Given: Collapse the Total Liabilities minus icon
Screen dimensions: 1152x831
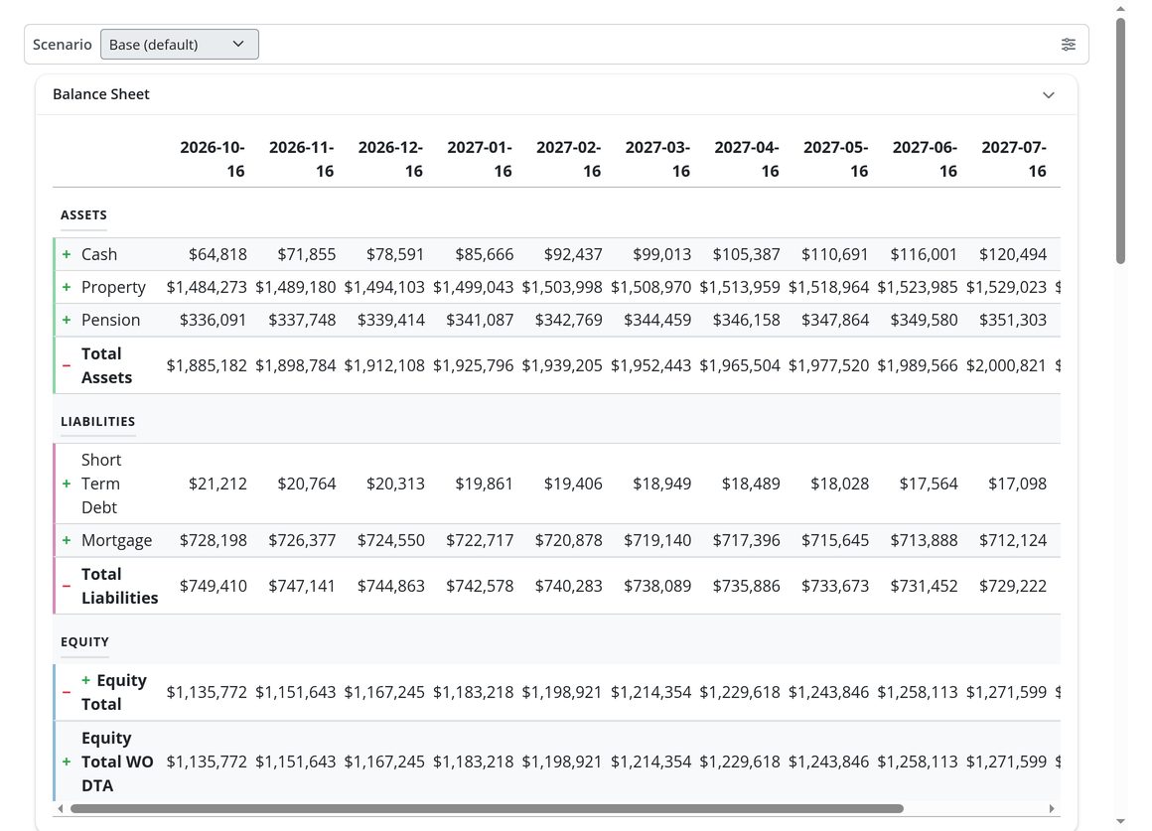Looking at the screenshot, I should coord(67,587).
